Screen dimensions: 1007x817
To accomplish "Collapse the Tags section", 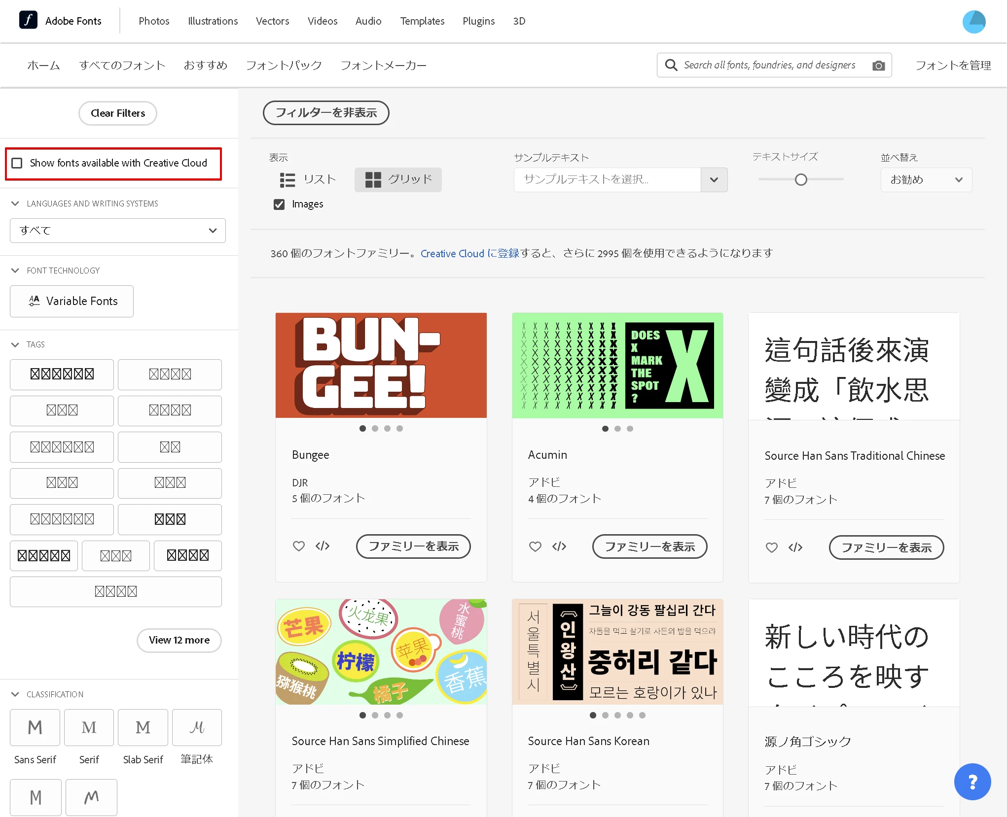I will tap(15, 344).
